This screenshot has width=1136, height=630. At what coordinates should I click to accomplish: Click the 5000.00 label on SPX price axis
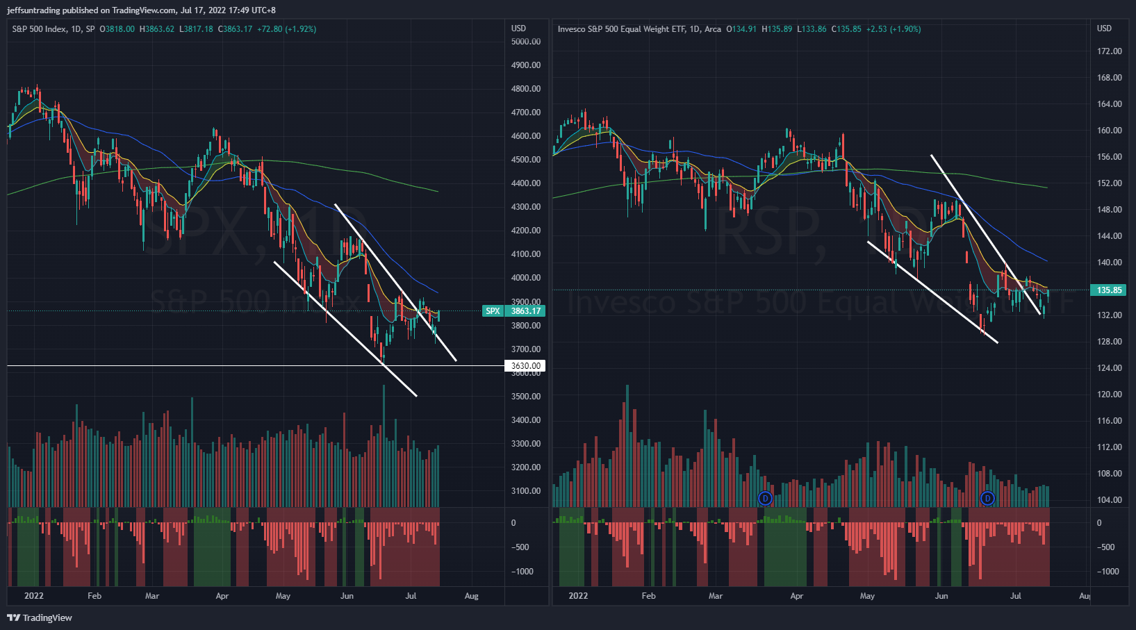[525, 42]
